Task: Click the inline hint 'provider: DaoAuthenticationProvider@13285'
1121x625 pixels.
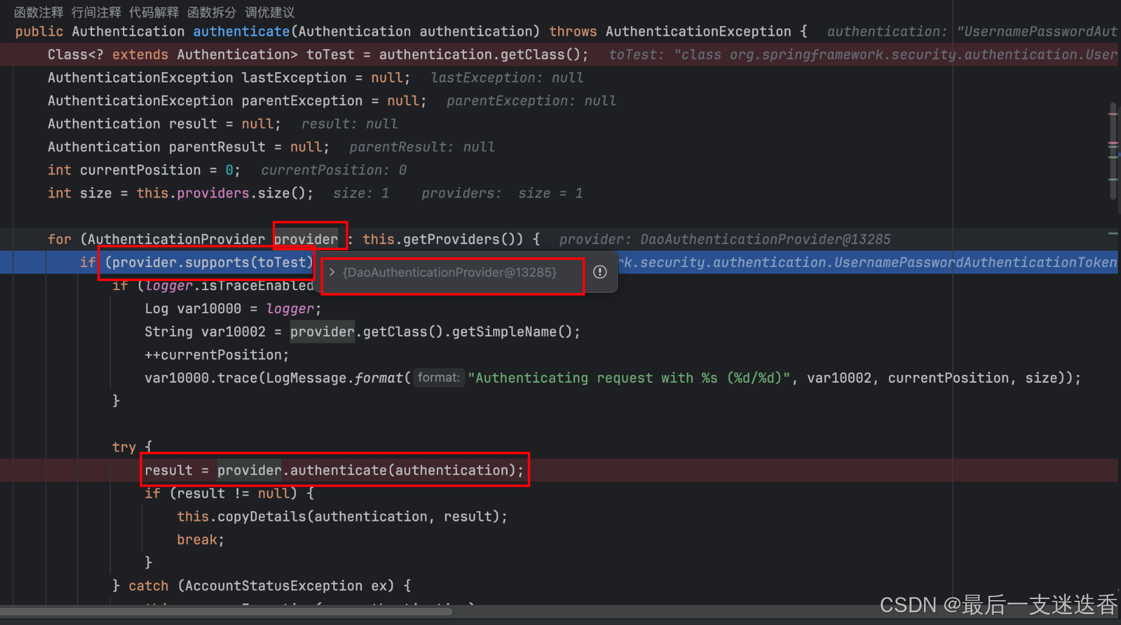Action: point(725,239)
